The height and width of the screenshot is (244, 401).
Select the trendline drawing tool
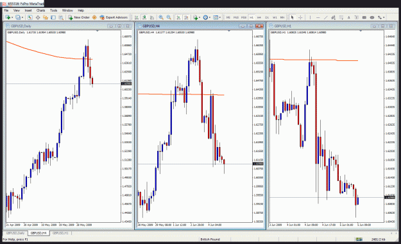point(325,17)
